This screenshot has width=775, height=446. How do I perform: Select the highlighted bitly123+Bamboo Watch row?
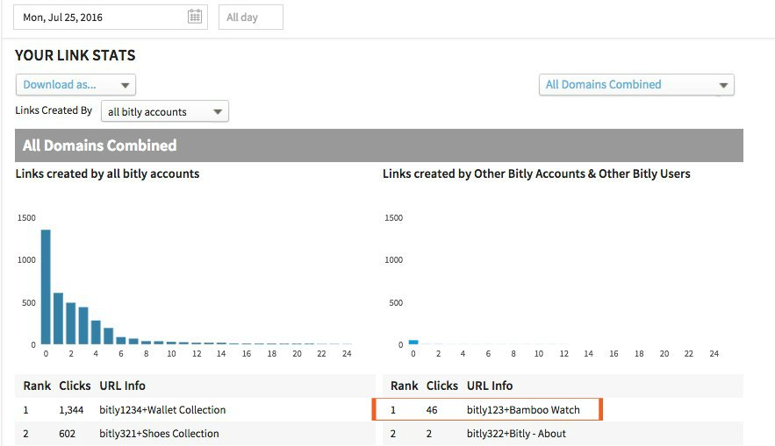487,409
